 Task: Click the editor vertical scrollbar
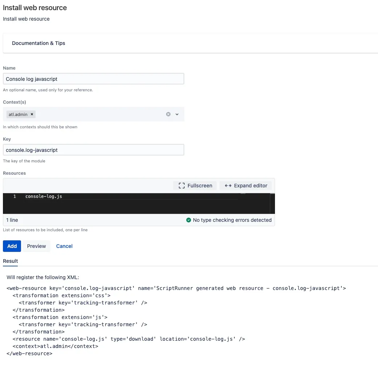point(272,203)
